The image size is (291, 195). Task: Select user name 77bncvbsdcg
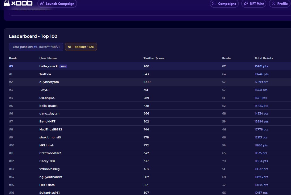(49, 169)
